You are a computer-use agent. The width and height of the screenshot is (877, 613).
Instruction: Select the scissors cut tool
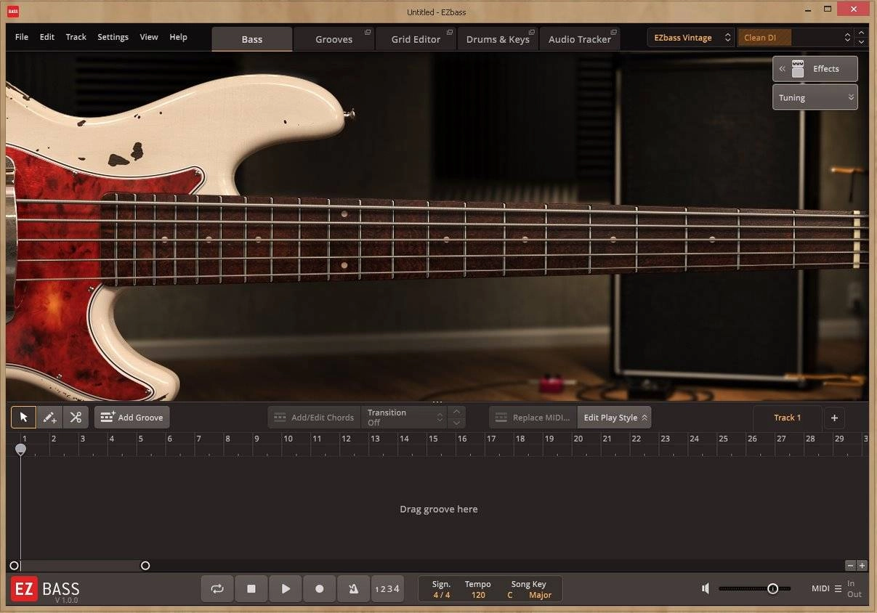(76, 418)
